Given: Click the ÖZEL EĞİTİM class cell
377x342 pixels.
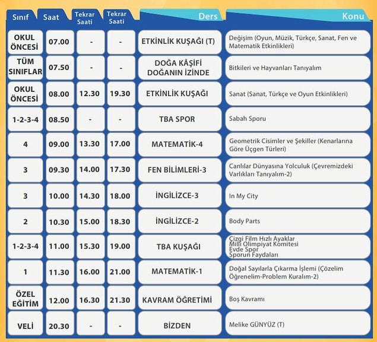Looking at the screenshot, I should [26, 297].
